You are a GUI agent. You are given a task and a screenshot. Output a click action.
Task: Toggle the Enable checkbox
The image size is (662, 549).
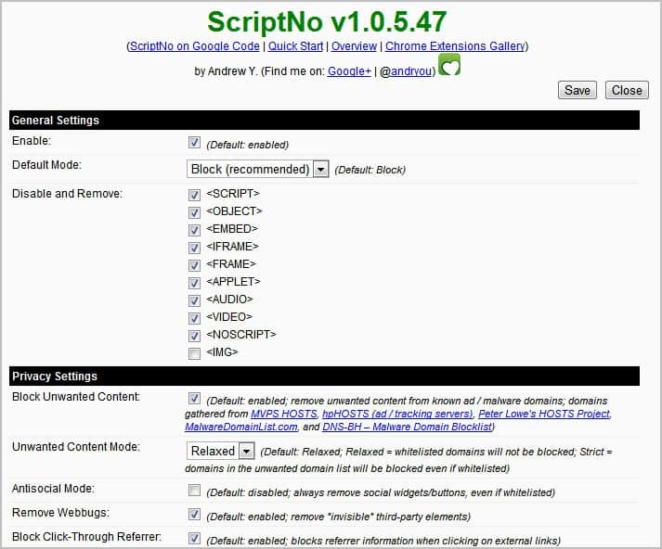click(x=194, y=143)
